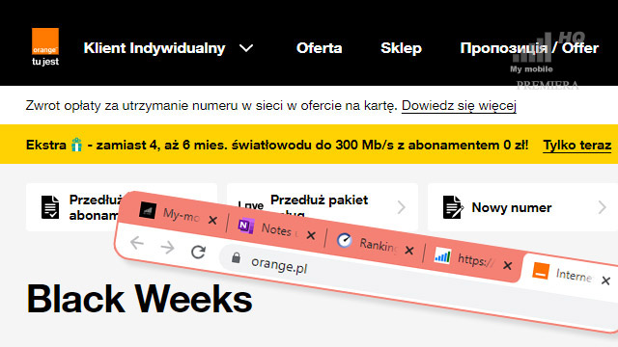Close the Ranking browser tab
618x347 pixels.
click(409, 251)
